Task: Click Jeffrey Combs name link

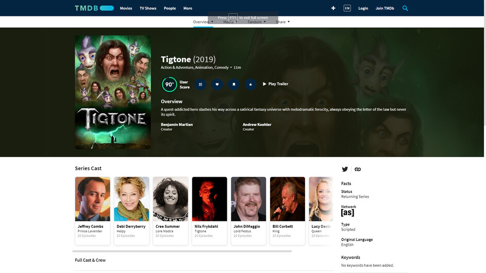Action: pyautogui.click(x=90, y=226)
